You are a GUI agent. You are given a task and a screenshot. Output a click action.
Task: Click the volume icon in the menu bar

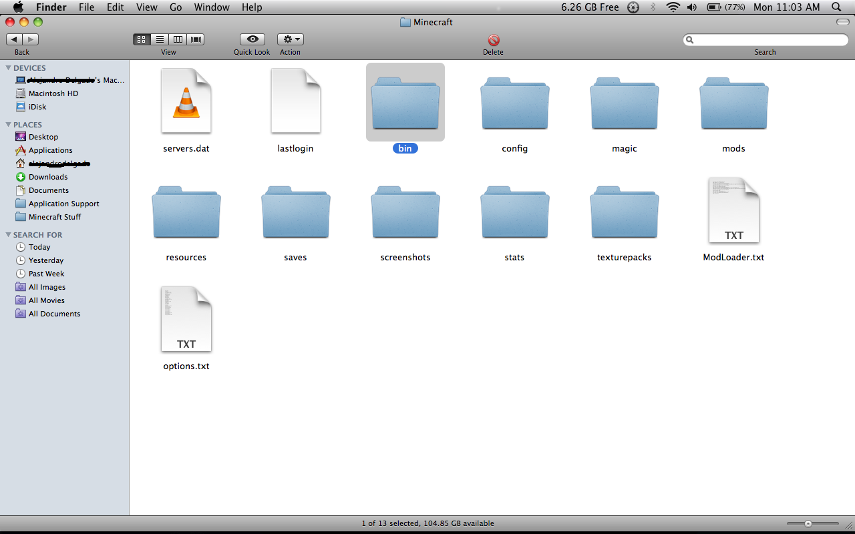pos(692,7)
